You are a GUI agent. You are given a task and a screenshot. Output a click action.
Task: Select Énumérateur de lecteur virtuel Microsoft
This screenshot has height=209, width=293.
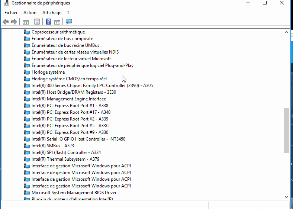click(x=71, y=59)
